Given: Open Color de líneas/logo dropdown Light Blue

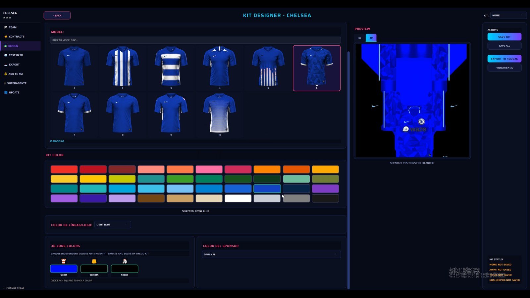Looking at the screenshot, I should [113, 224].
